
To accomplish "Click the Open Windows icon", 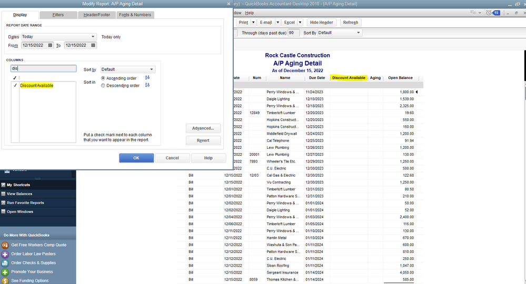I will [x=3, y=211].
